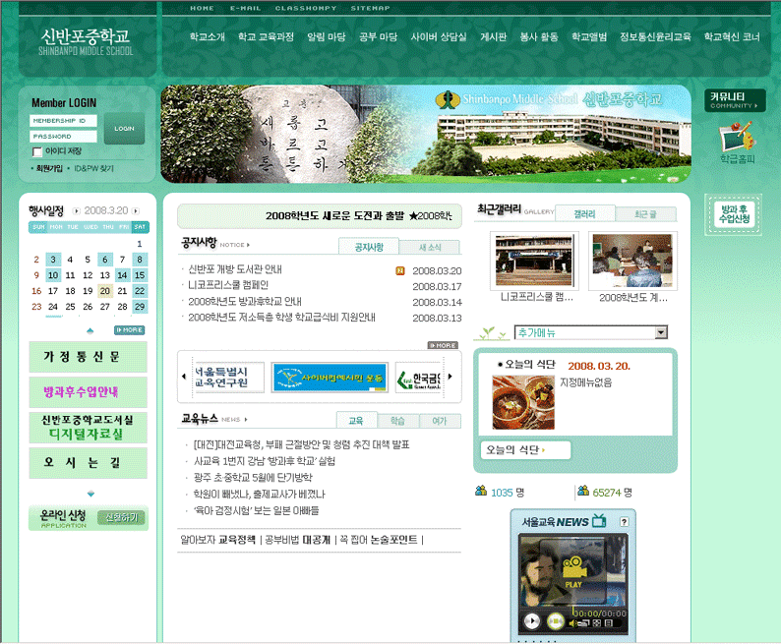The width and height of the screenshot is (781, 644).
Task: Click the 방과후 수업신청 side icon
Action: click(x=735, y=215)
